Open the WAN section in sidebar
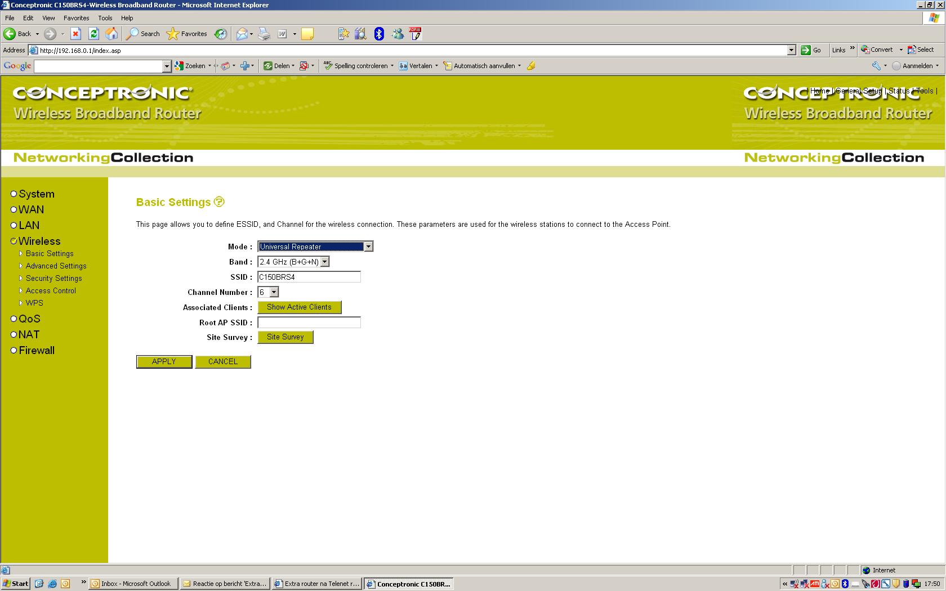The width and height of the screenshot is (946, 591). [x=31, y=209]
